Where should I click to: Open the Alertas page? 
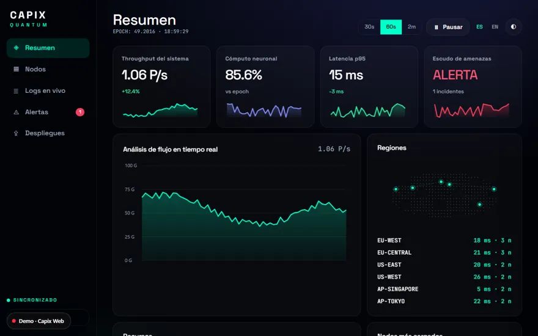(48, 112)
